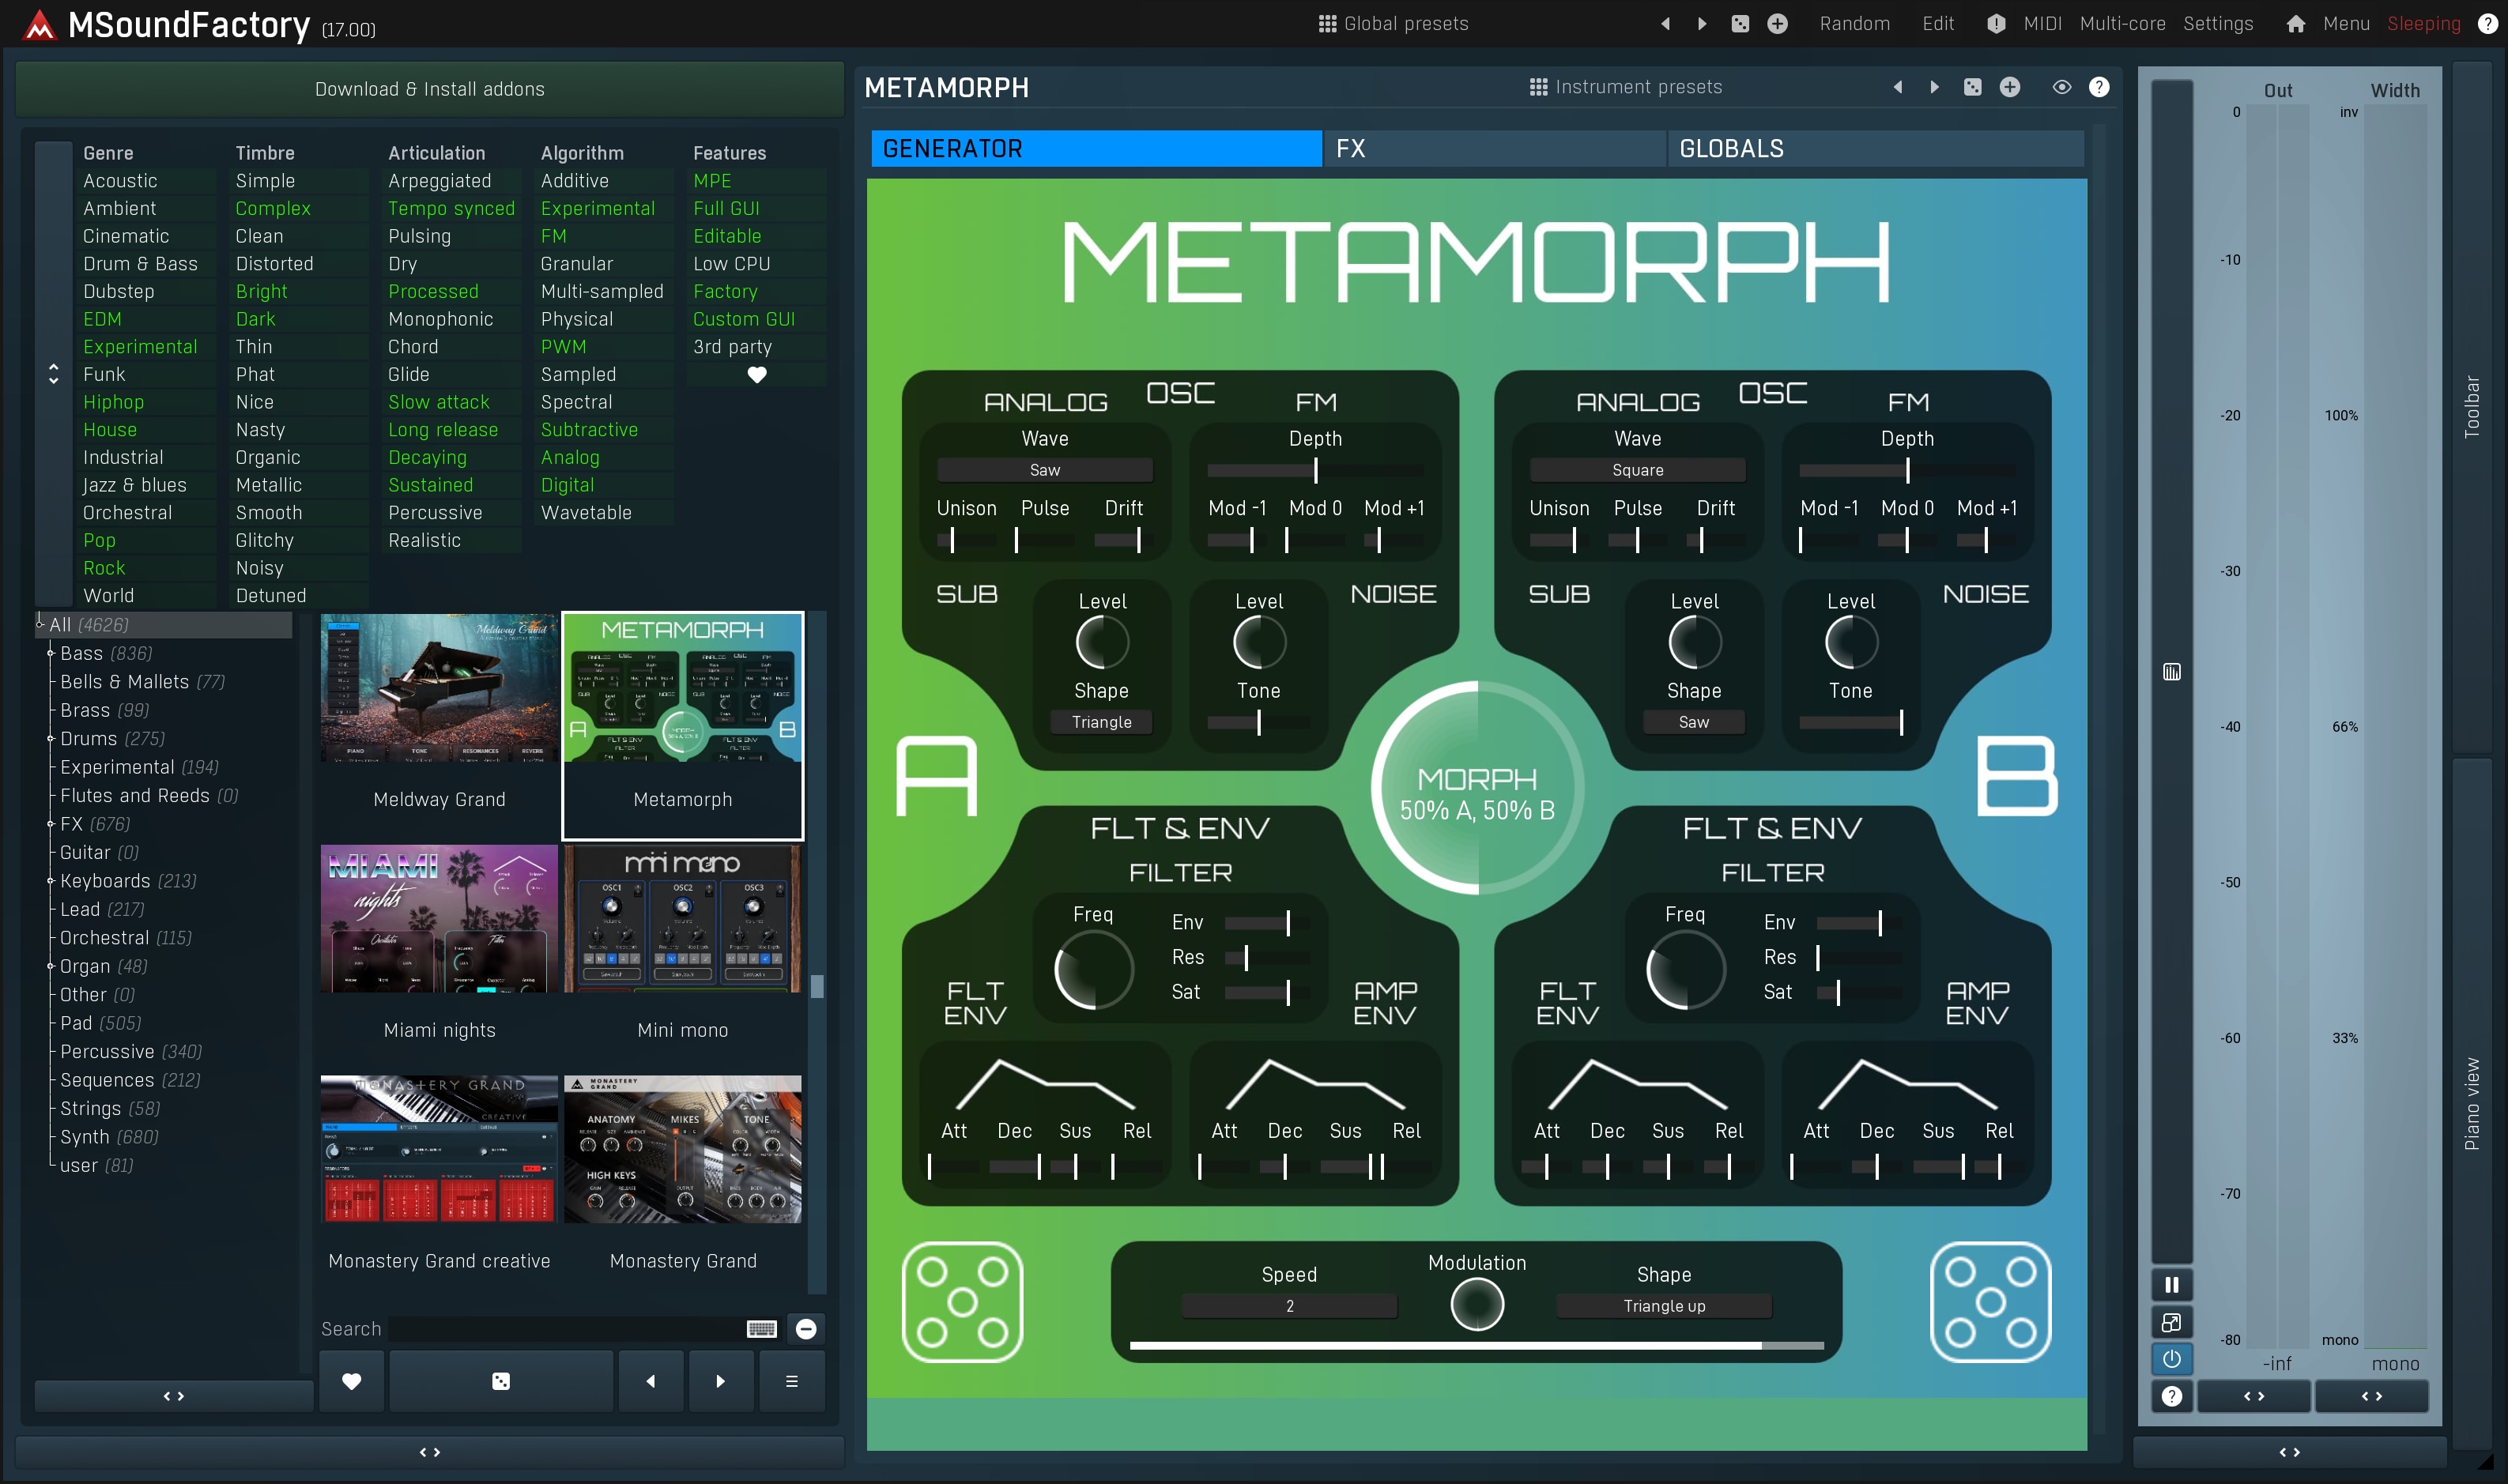Open the Wave dropdown showing Saw
The height and width of the screenshot is (1484, 2508).
point(1044,470)
